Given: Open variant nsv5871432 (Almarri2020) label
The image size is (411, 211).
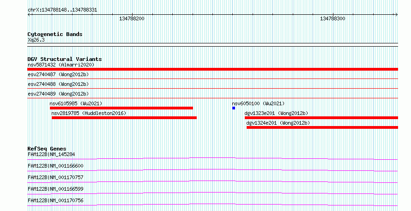Looking at the screenshot, I should pos(61,65).
